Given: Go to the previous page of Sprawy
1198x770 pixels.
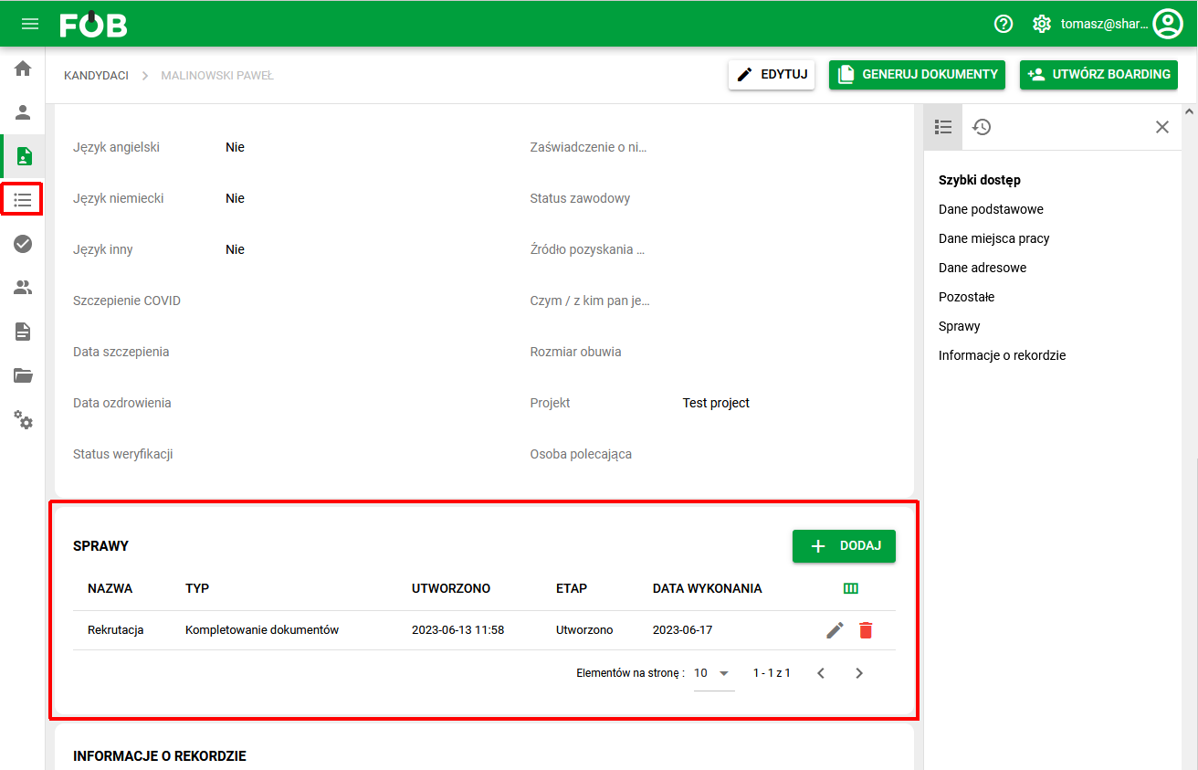Looking at the screenshot, I should click(x=821, y=673).
